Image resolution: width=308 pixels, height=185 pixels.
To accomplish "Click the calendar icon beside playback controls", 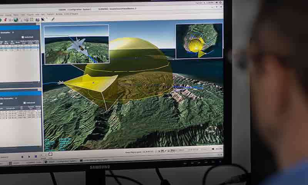I will point(50,154).
